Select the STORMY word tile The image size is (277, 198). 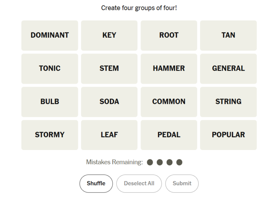[50, 135]
